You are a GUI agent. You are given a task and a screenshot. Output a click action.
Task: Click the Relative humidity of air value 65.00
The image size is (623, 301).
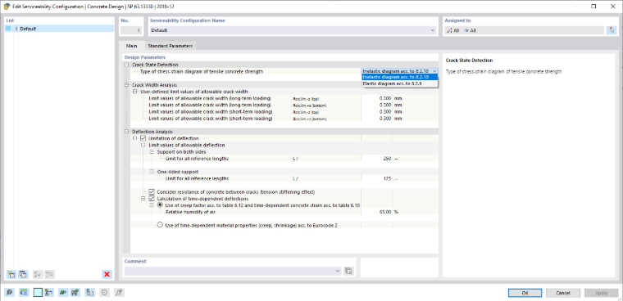pyautogui.click(x=376, y=212)
